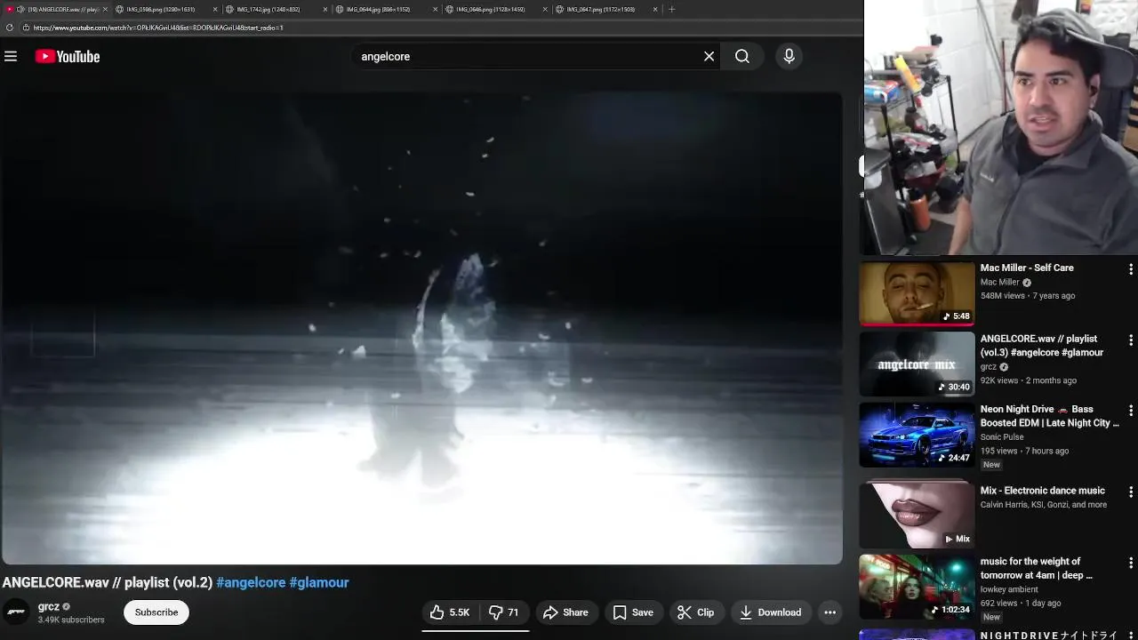Open options for music for the weight video
Viewport: 1138px width, 640px height.
[1130, 563]
